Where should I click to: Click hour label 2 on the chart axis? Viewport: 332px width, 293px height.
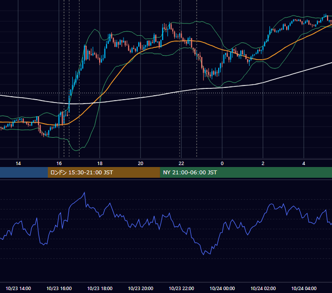click(263, 164)
